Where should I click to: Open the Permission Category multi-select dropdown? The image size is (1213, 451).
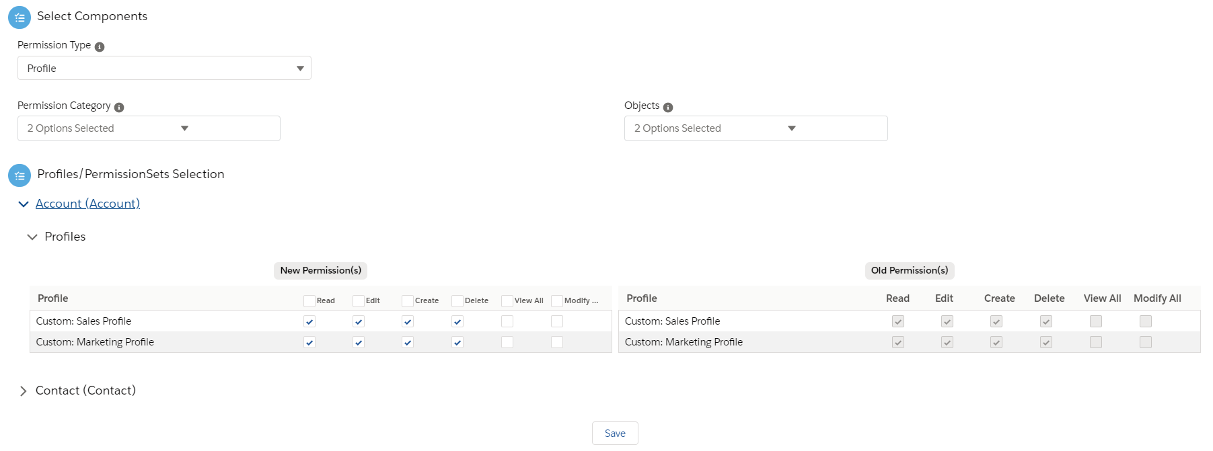(x=149, y=128)
